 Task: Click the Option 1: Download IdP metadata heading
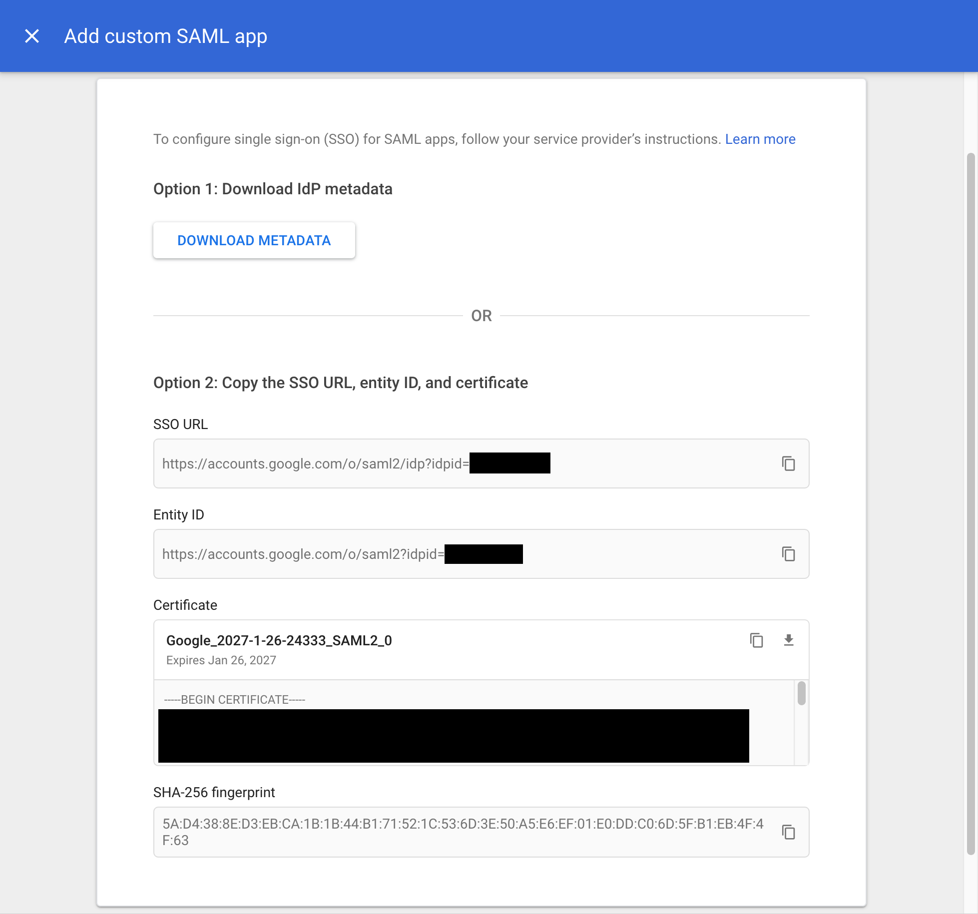click(x=273, y=189)
